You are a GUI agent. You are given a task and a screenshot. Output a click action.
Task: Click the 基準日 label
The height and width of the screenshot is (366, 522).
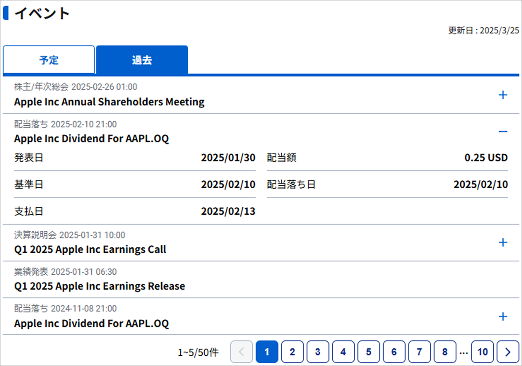(x=28, y=184)
